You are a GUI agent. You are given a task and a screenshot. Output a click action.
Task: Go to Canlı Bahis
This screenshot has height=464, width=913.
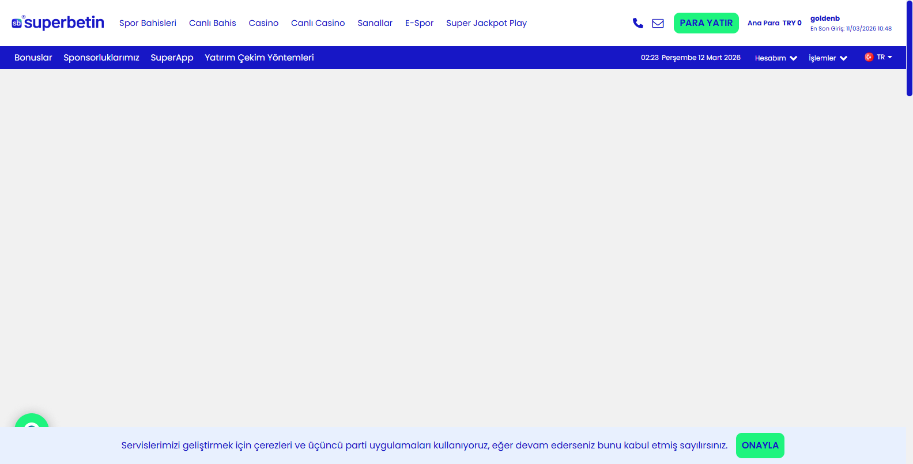tap(213, 23)
